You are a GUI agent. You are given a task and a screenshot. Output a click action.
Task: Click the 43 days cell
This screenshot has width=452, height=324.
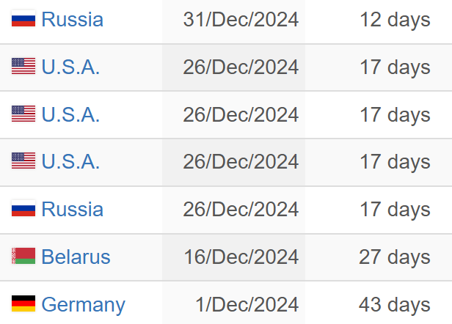click(395, 304)
